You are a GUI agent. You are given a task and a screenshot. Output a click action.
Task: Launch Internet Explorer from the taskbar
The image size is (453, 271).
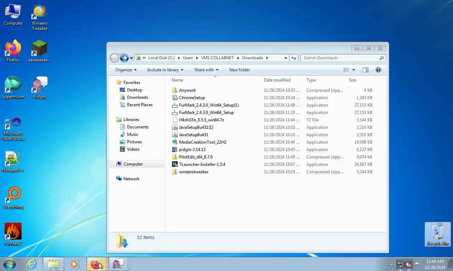pyautogui.click(x=31, y=264)
